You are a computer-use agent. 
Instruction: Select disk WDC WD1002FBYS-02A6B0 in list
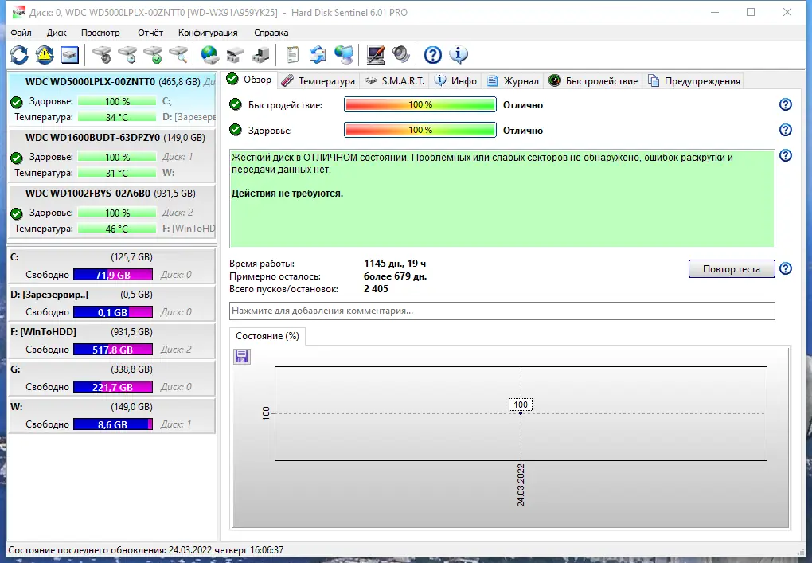pos(112,210)
